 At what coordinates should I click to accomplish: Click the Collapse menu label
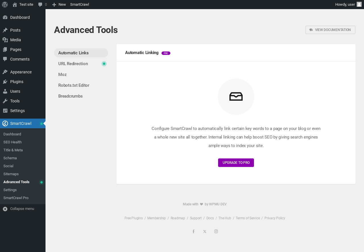22,209
